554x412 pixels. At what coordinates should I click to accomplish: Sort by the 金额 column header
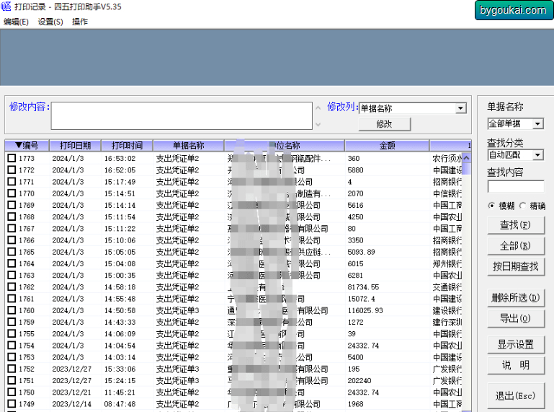click(388, 146)
